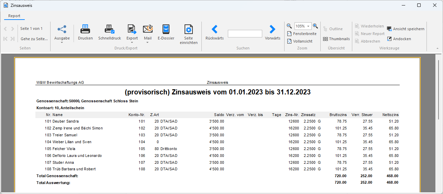Click the Zinssatz column header
The height and width of the screenshot is (194, 443).
(x=308, y=115)
